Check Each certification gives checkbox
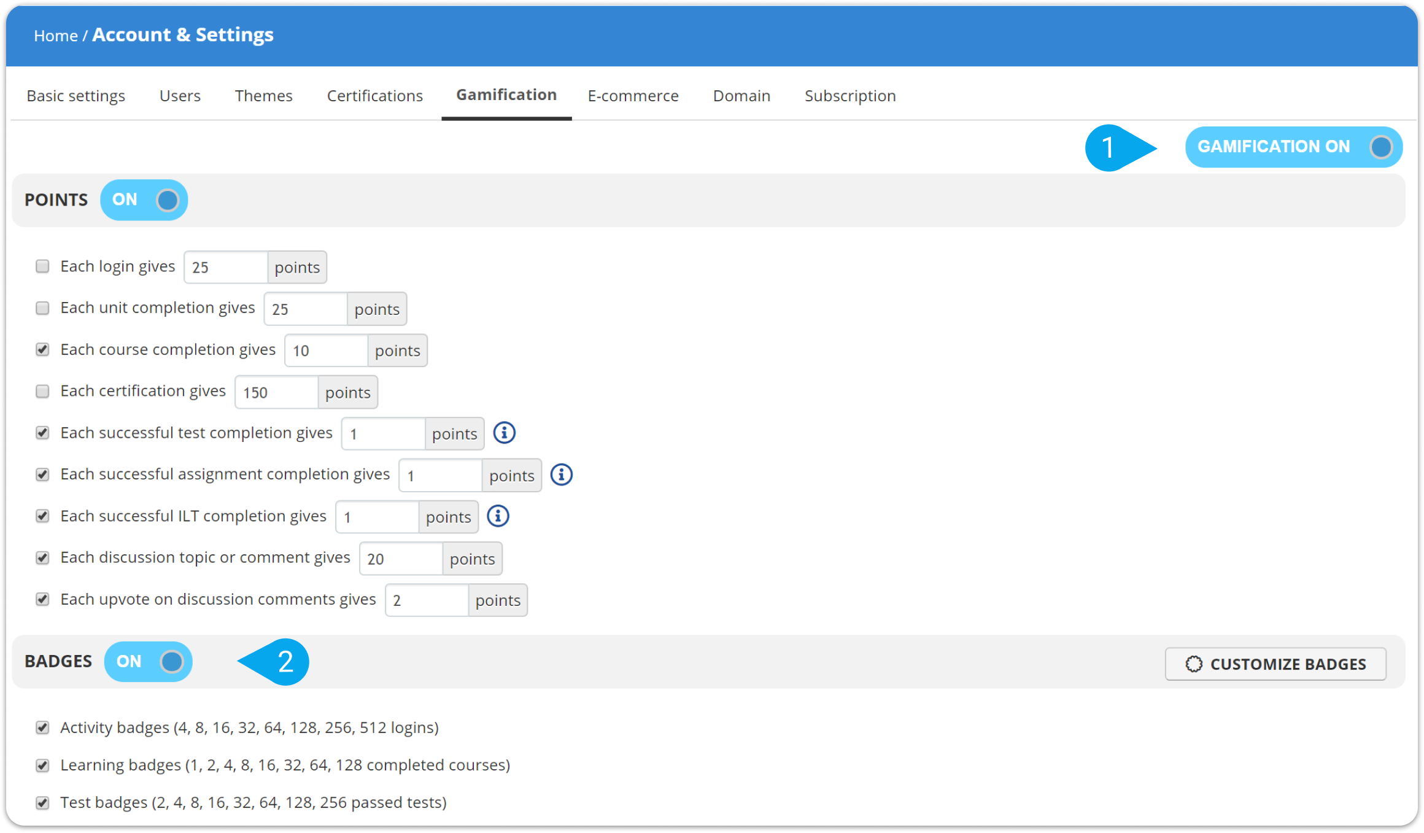Screen dimensions: 1424x833 coord(42,391)
